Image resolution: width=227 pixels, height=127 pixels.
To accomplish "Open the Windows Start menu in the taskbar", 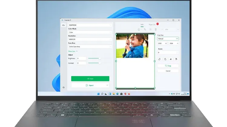I will tap(98, 94).
